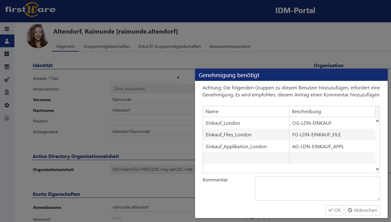Click the user profile sidebar icon
391x222 pixels.
point(7,41)
